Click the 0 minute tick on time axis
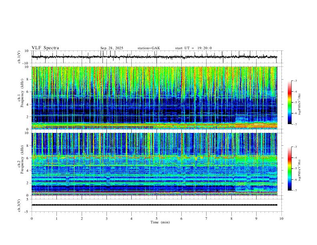Viewport: 317px width, 245px height. (32, 219)
